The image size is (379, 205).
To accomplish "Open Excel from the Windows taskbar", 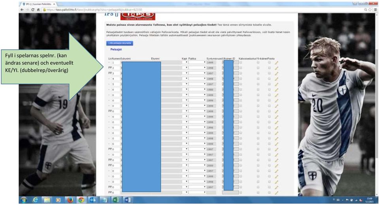I will pyautogui.click(x=116, y=200).
